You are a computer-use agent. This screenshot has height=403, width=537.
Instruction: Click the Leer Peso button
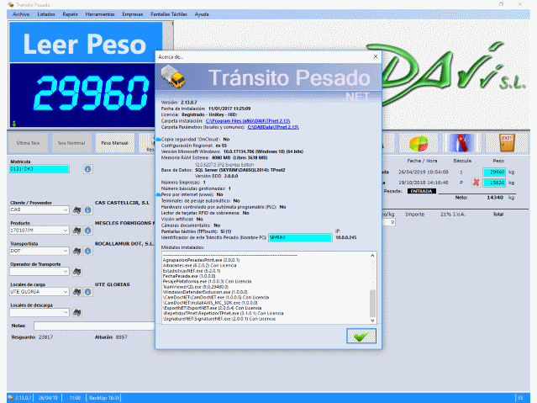coord(86,43)
